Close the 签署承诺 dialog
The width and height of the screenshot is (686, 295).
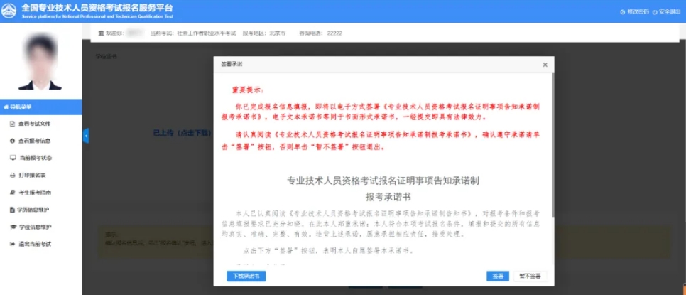545,65
